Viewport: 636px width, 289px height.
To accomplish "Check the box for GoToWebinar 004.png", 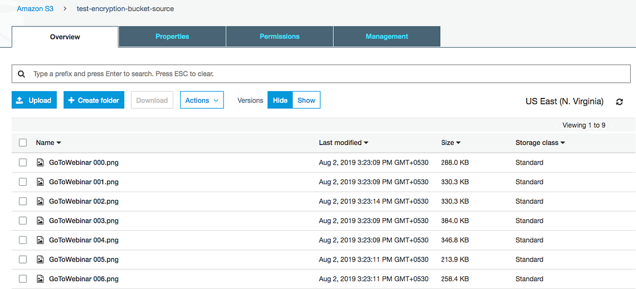I will click(x=23, y=240).
